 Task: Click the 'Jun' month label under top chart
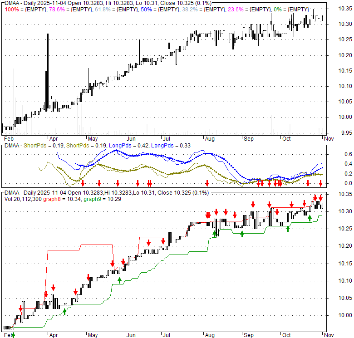(x=131, y=138)
